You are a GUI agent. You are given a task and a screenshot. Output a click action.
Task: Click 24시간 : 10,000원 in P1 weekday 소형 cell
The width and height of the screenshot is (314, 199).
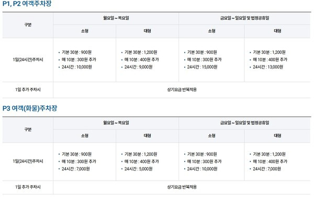point(77,67)
